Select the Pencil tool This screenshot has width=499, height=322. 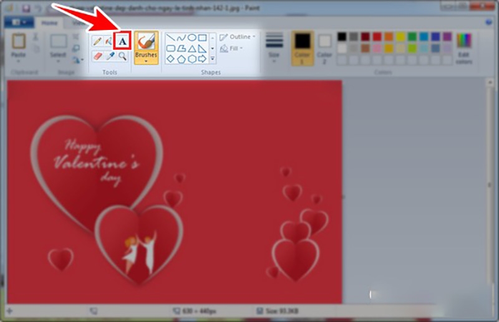[97, 41]
